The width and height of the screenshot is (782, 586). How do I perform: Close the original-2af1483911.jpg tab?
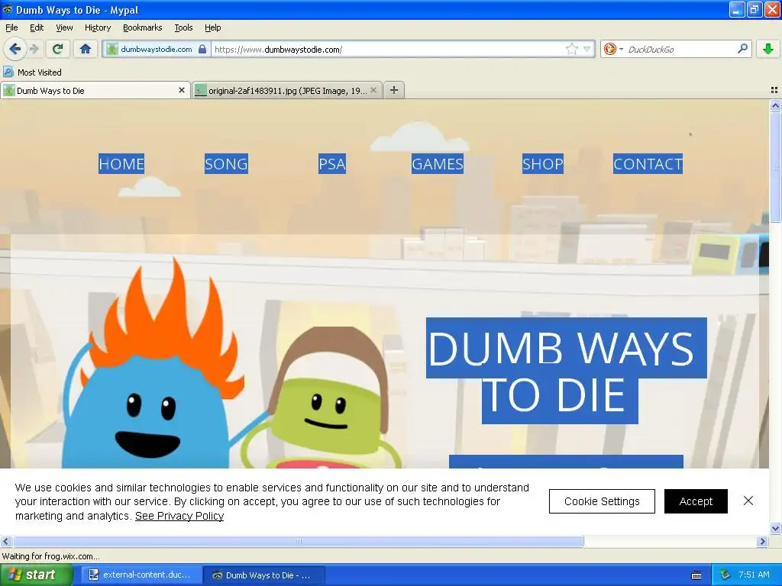point(373,90)
